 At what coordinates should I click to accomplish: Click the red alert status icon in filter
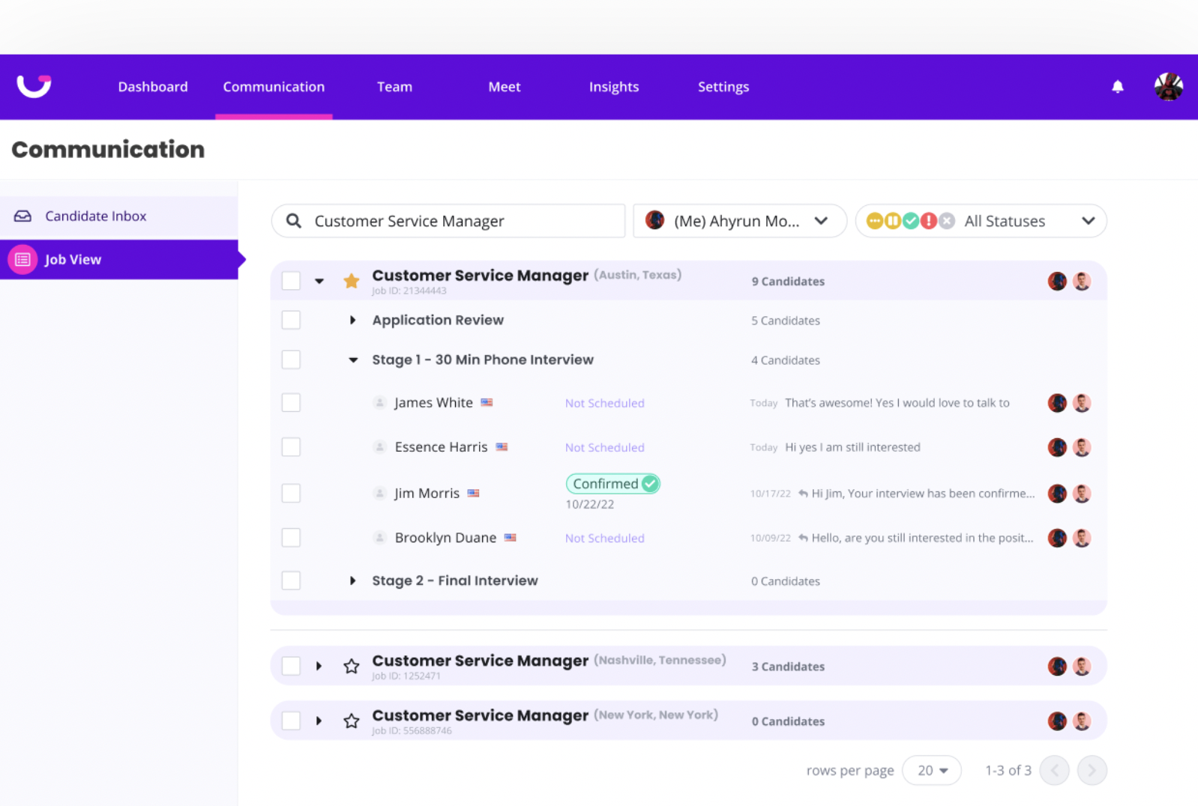click(x=928, y=221)
